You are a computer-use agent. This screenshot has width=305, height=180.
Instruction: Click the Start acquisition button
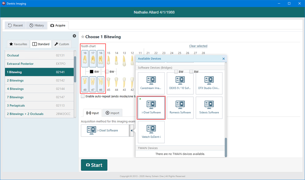coord(94,165)
